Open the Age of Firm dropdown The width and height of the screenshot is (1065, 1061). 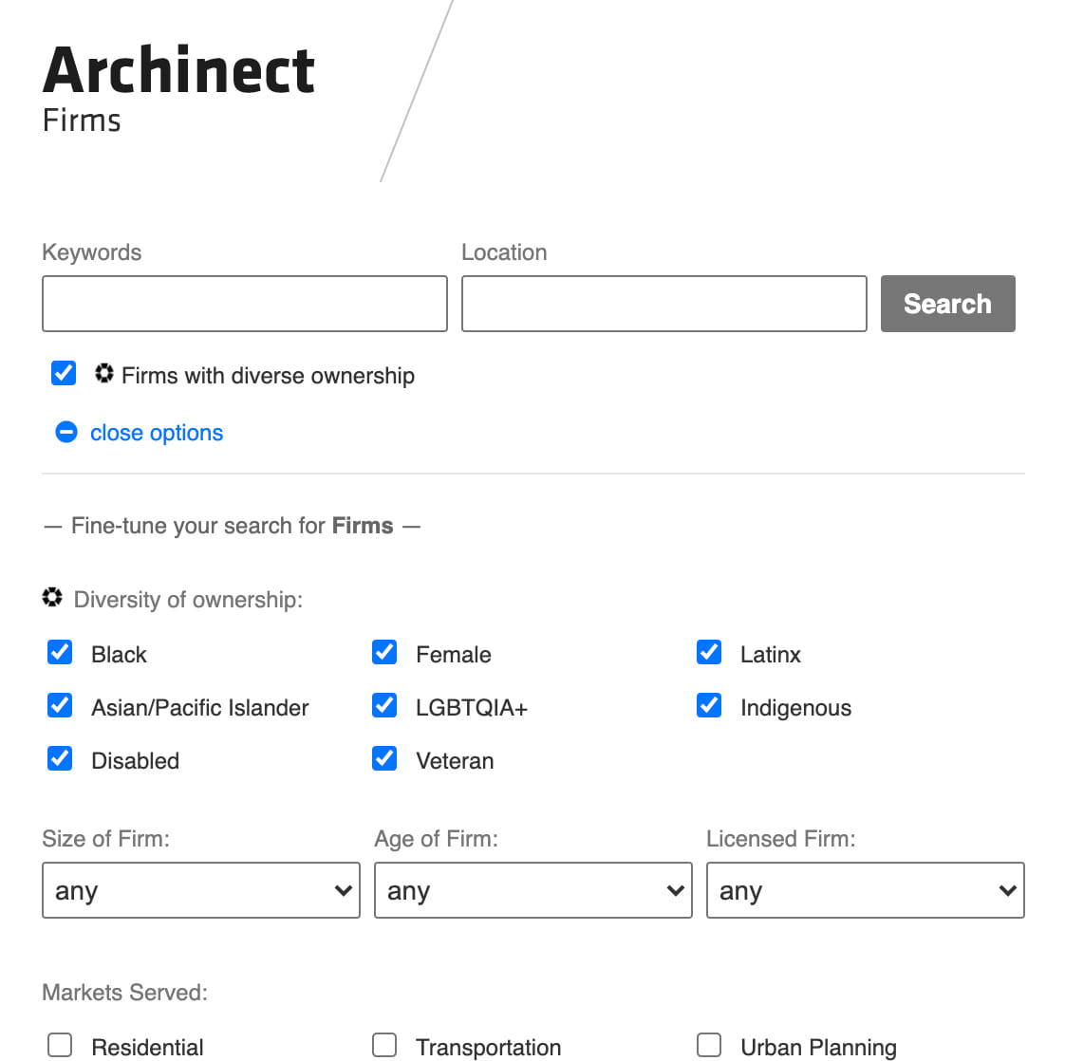pos(532,890)
